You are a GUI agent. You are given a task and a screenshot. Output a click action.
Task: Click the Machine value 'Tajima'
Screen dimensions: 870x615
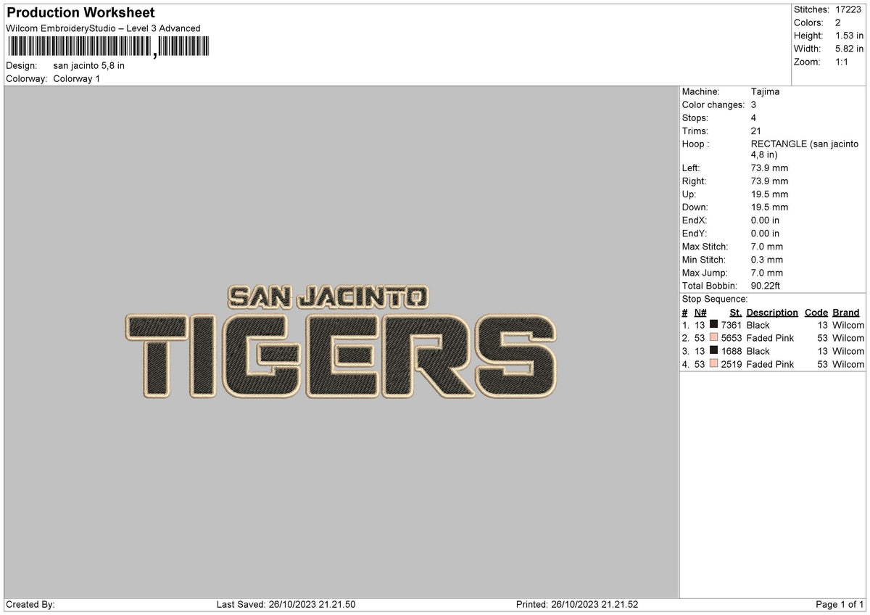(x=766, y=91)
